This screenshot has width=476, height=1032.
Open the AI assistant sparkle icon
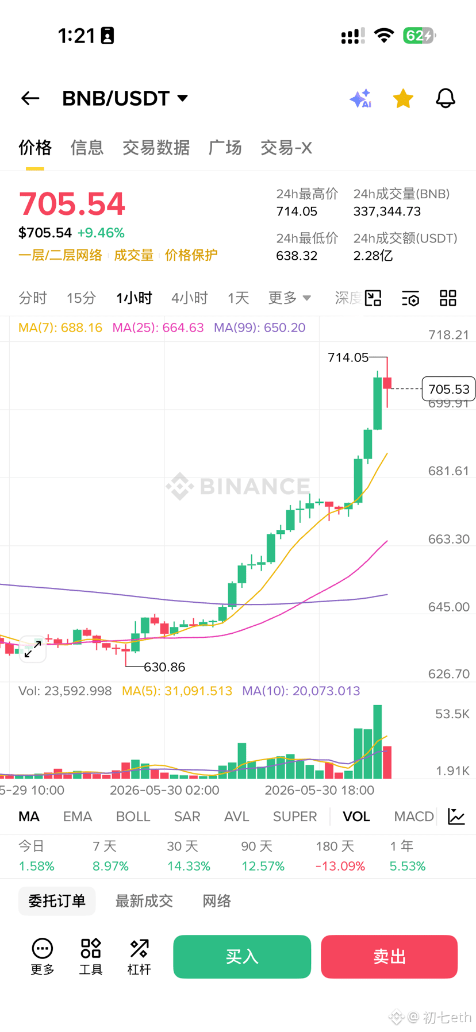tap(360, 98)
